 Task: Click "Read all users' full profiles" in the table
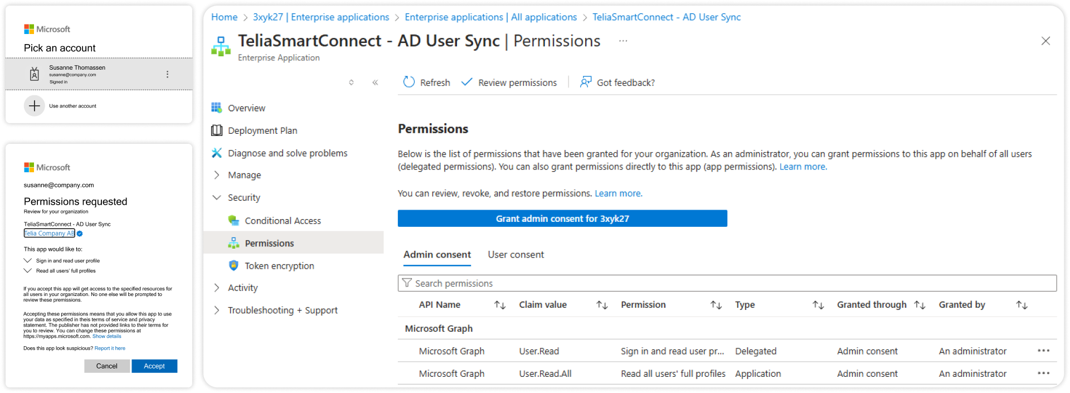coord(673,373)
